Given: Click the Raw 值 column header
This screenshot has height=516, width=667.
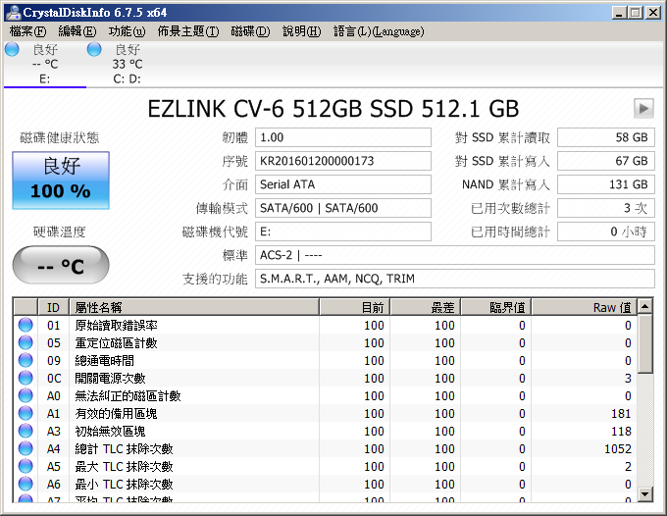Looking at the screenshot, I should click(584, 307).
